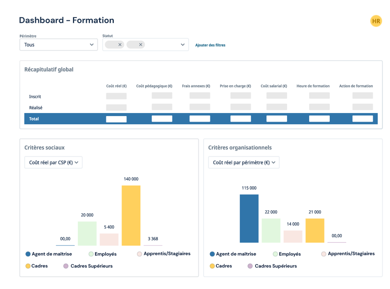Select the Total row in Récapitulatif global
Viewport: 390px width, 289px height.
[x=201, y=119]
